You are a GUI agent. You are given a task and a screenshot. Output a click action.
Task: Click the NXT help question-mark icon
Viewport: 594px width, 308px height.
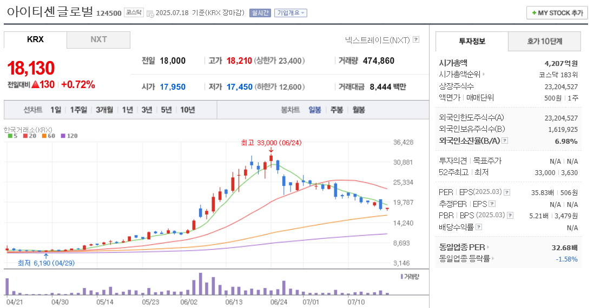tap(416, 39)
